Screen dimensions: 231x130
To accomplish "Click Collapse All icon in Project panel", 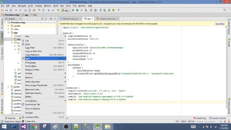I will point(46,19).
